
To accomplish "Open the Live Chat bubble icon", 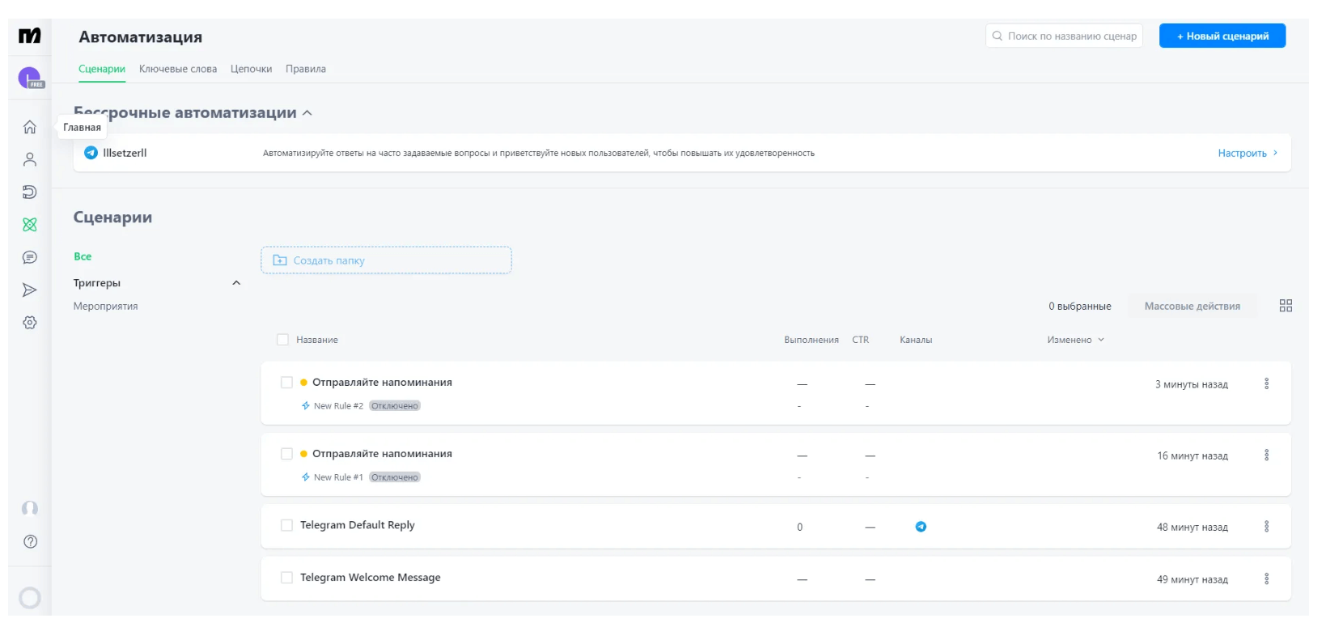I will [x=30, y=257].
